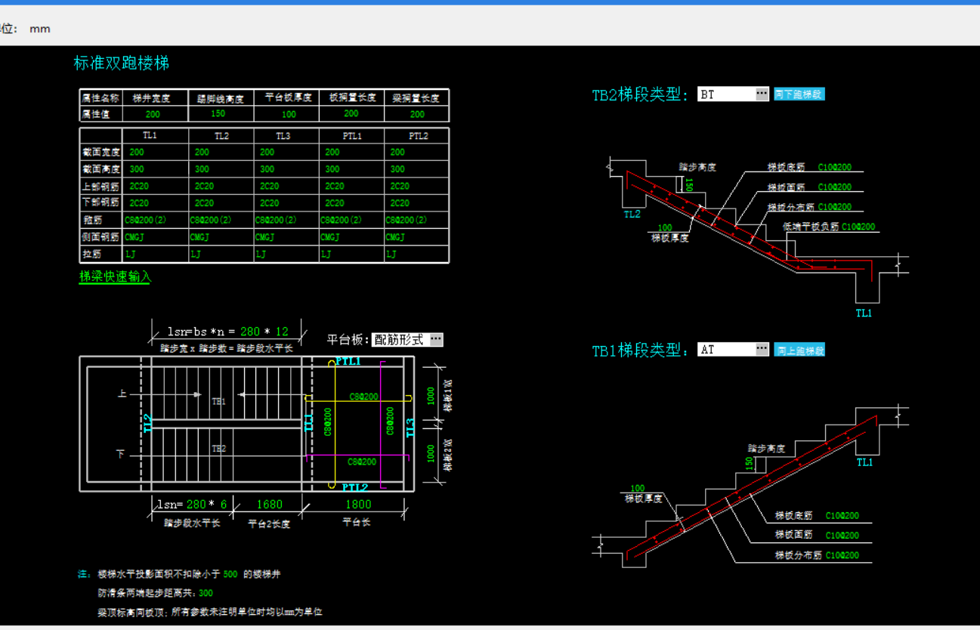Viewport: 980px width, 630px height.
Task: Edit TB1 梯板分布筋 value C10@200
Action: pos(842,555)
